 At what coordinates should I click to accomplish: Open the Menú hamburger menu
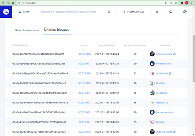pyautogui.click(x=24, y=12)
